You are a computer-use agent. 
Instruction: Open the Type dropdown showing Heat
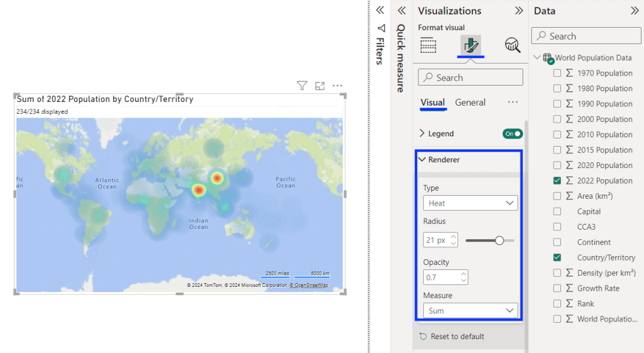coord(470,203)
